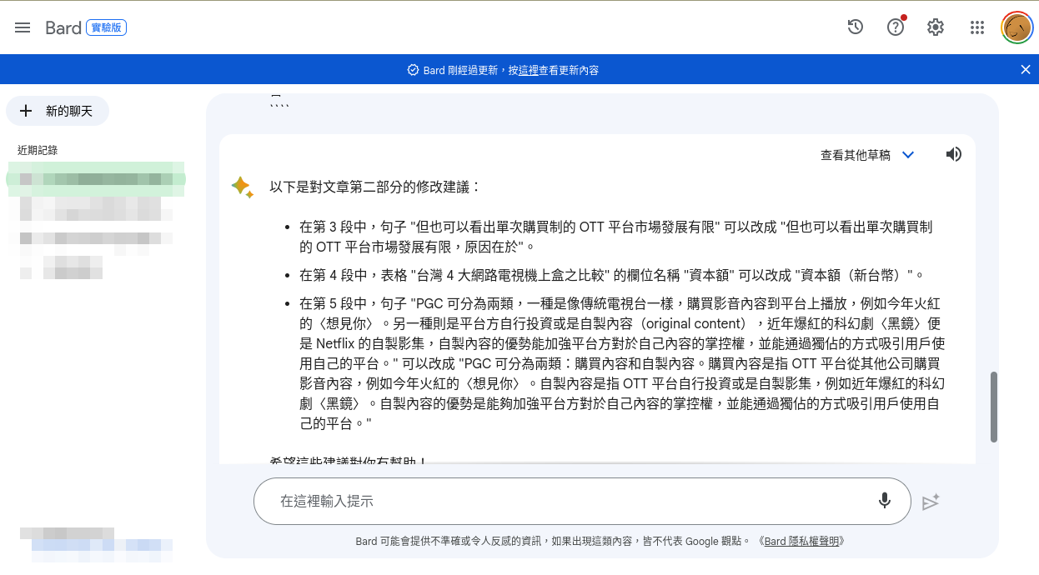Open the Google account avatar
The width and height of the screenshot is (1039, 575).
tap(1017, 27)
